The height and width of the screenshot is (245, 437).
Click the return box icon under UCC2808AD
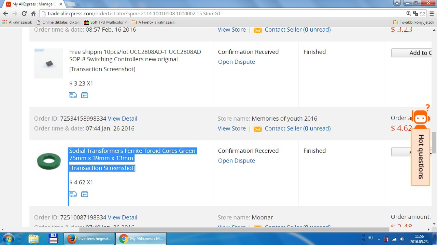point(85,95)
